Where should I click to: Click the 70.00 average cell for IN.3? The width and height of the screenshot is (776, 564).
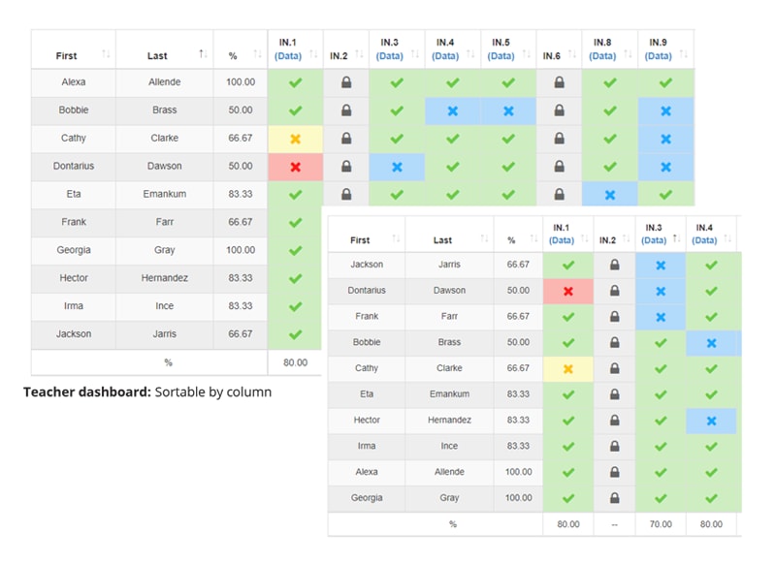[661, 524]
